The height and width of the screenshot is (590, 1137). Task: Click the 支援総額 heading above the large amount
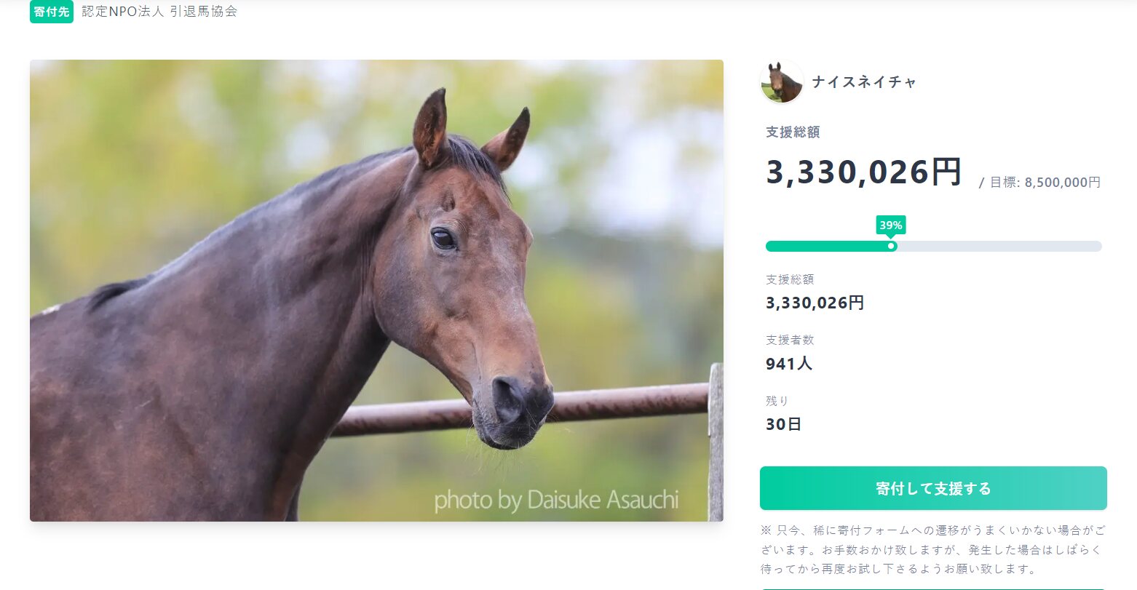(793, 132)
